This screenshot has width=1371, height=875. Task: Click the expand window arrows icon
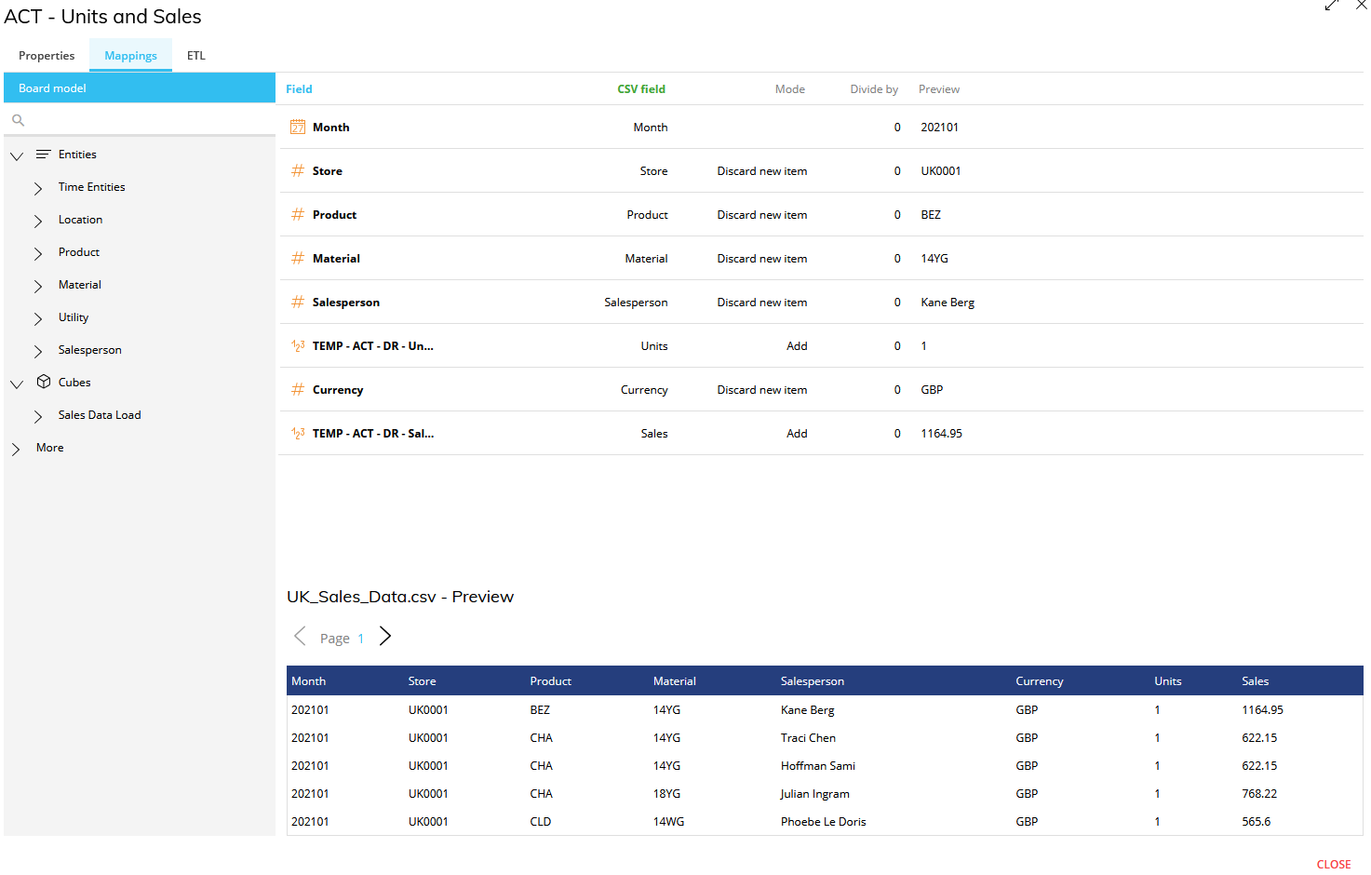pos(1332,6)
